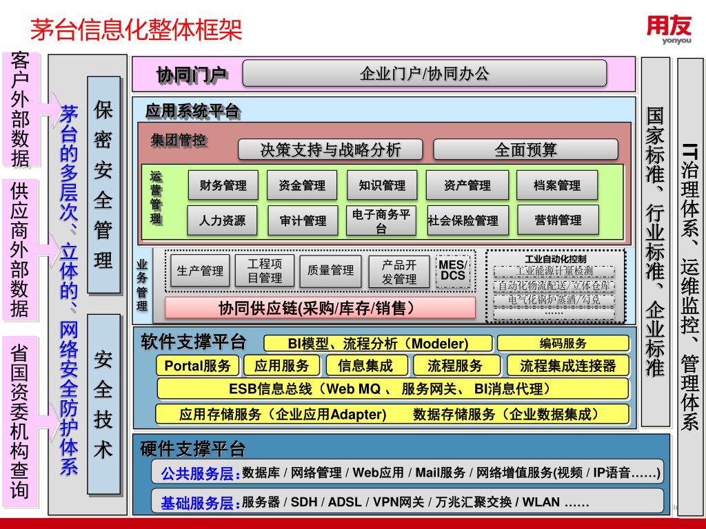Click the IT治理体系 vertical column
Image resolution: width=706 pixels, height=529 pixels.
689,287
